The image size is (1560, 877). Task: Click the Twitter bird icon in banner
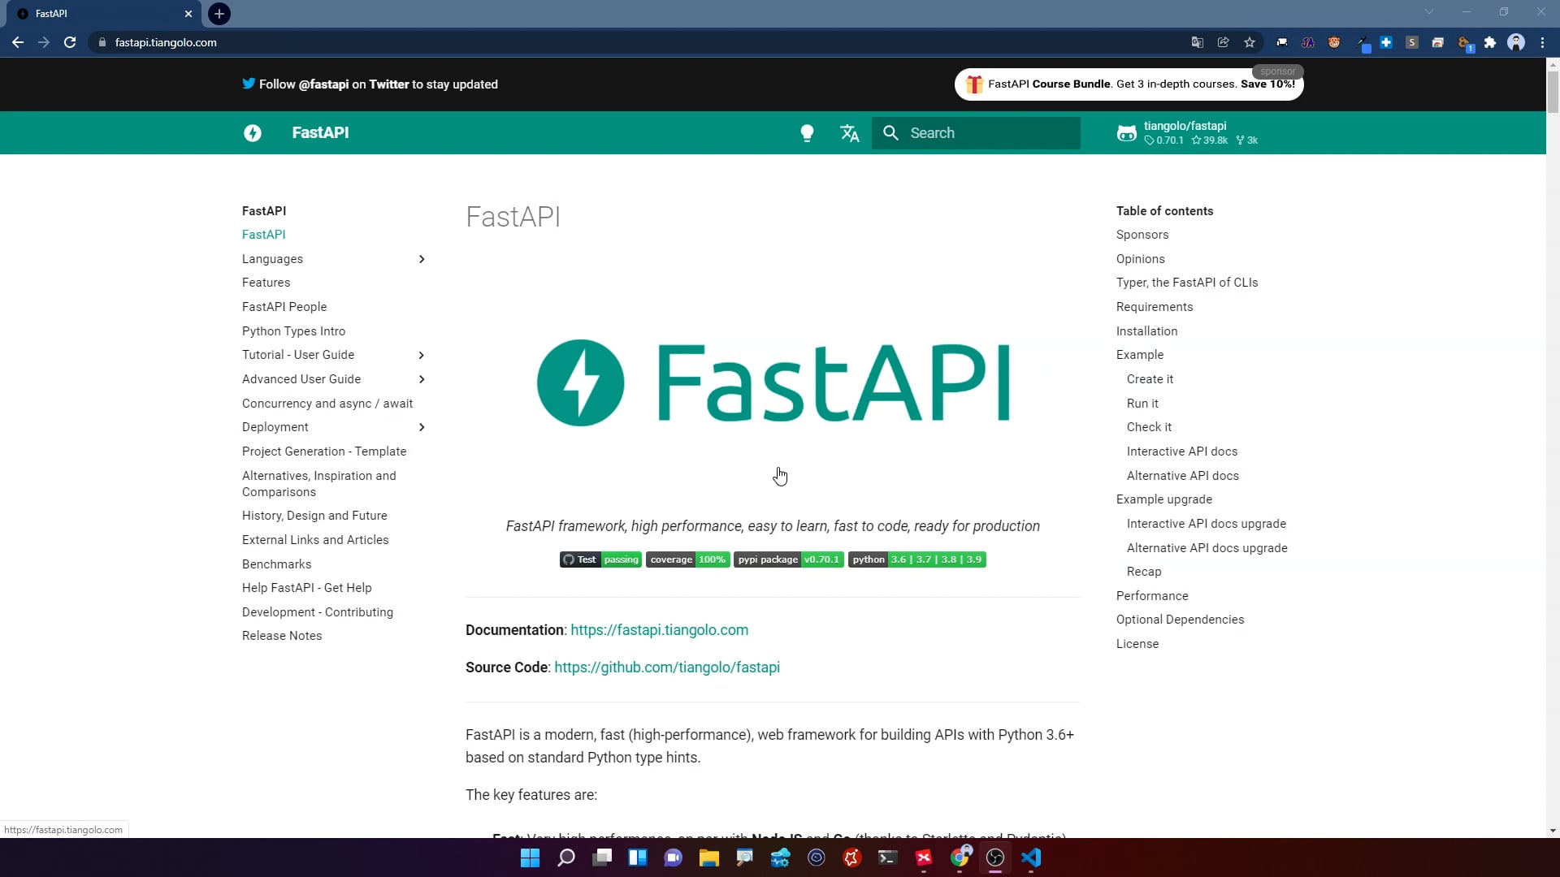[x=249, y=84]
